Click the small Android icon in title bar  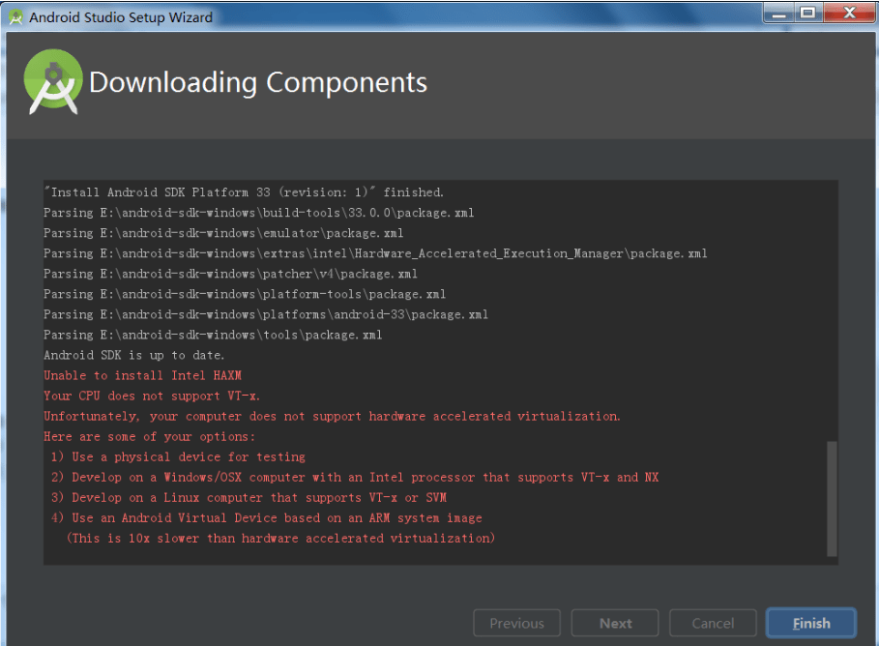pyautogui.click(x=15, y=17)
